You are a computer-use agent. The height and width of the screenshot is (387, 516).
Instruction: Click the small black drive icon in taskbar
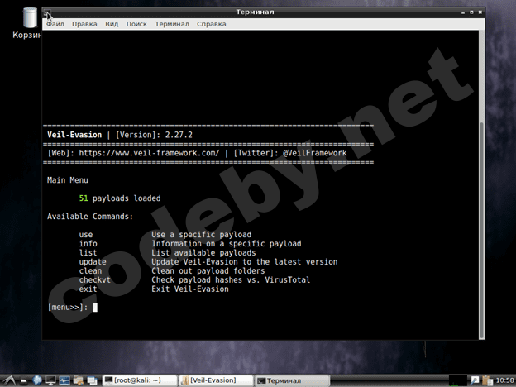pos(24,381)
